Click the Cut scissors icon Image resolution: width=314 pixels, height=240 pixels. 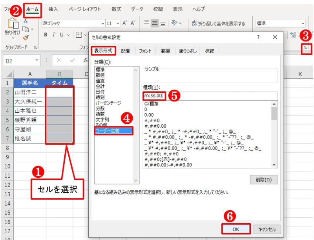coord(26,21)
